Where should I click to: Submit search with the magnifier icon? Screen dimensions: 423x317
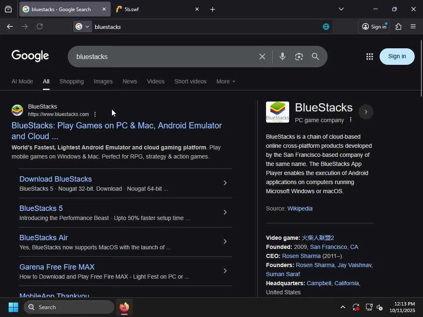(x=315, y=56)
